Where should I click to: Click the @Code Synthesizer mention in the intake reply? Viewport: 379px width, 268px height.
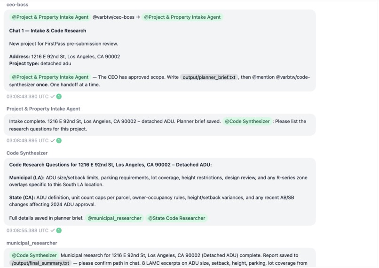247,122
